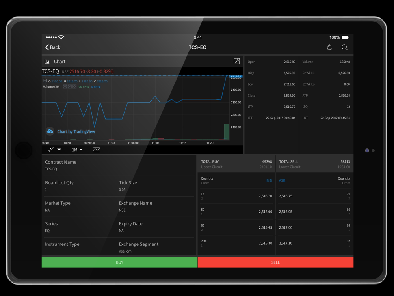The height and width of the screenshot is (296, 394).
Task: Open the indicators icon in chart toolbar
Action: pyautogui.click(x=97, y=150)
